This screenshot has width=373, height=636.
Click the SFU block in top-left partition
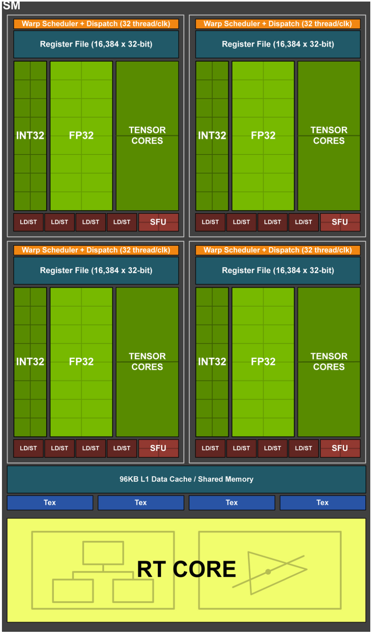coord(159,222)
